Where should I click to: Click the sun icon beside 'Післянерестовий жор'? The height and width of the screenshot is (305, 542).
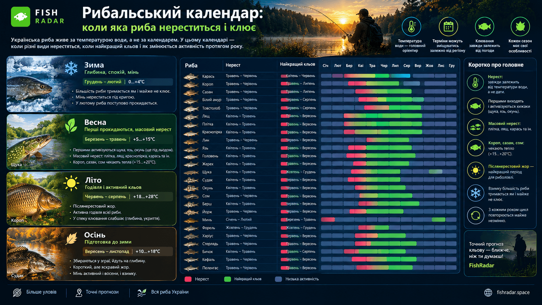click(x=475, y=170)
